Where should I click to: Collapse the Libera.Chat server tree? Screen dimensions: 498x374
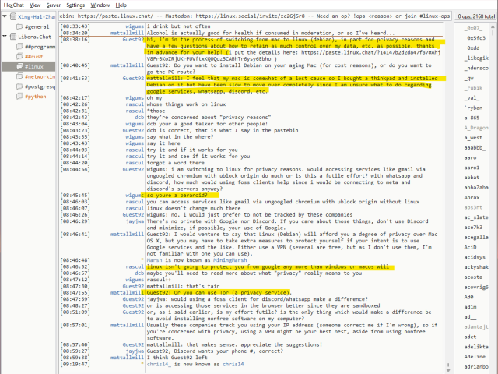click(5, 36)
